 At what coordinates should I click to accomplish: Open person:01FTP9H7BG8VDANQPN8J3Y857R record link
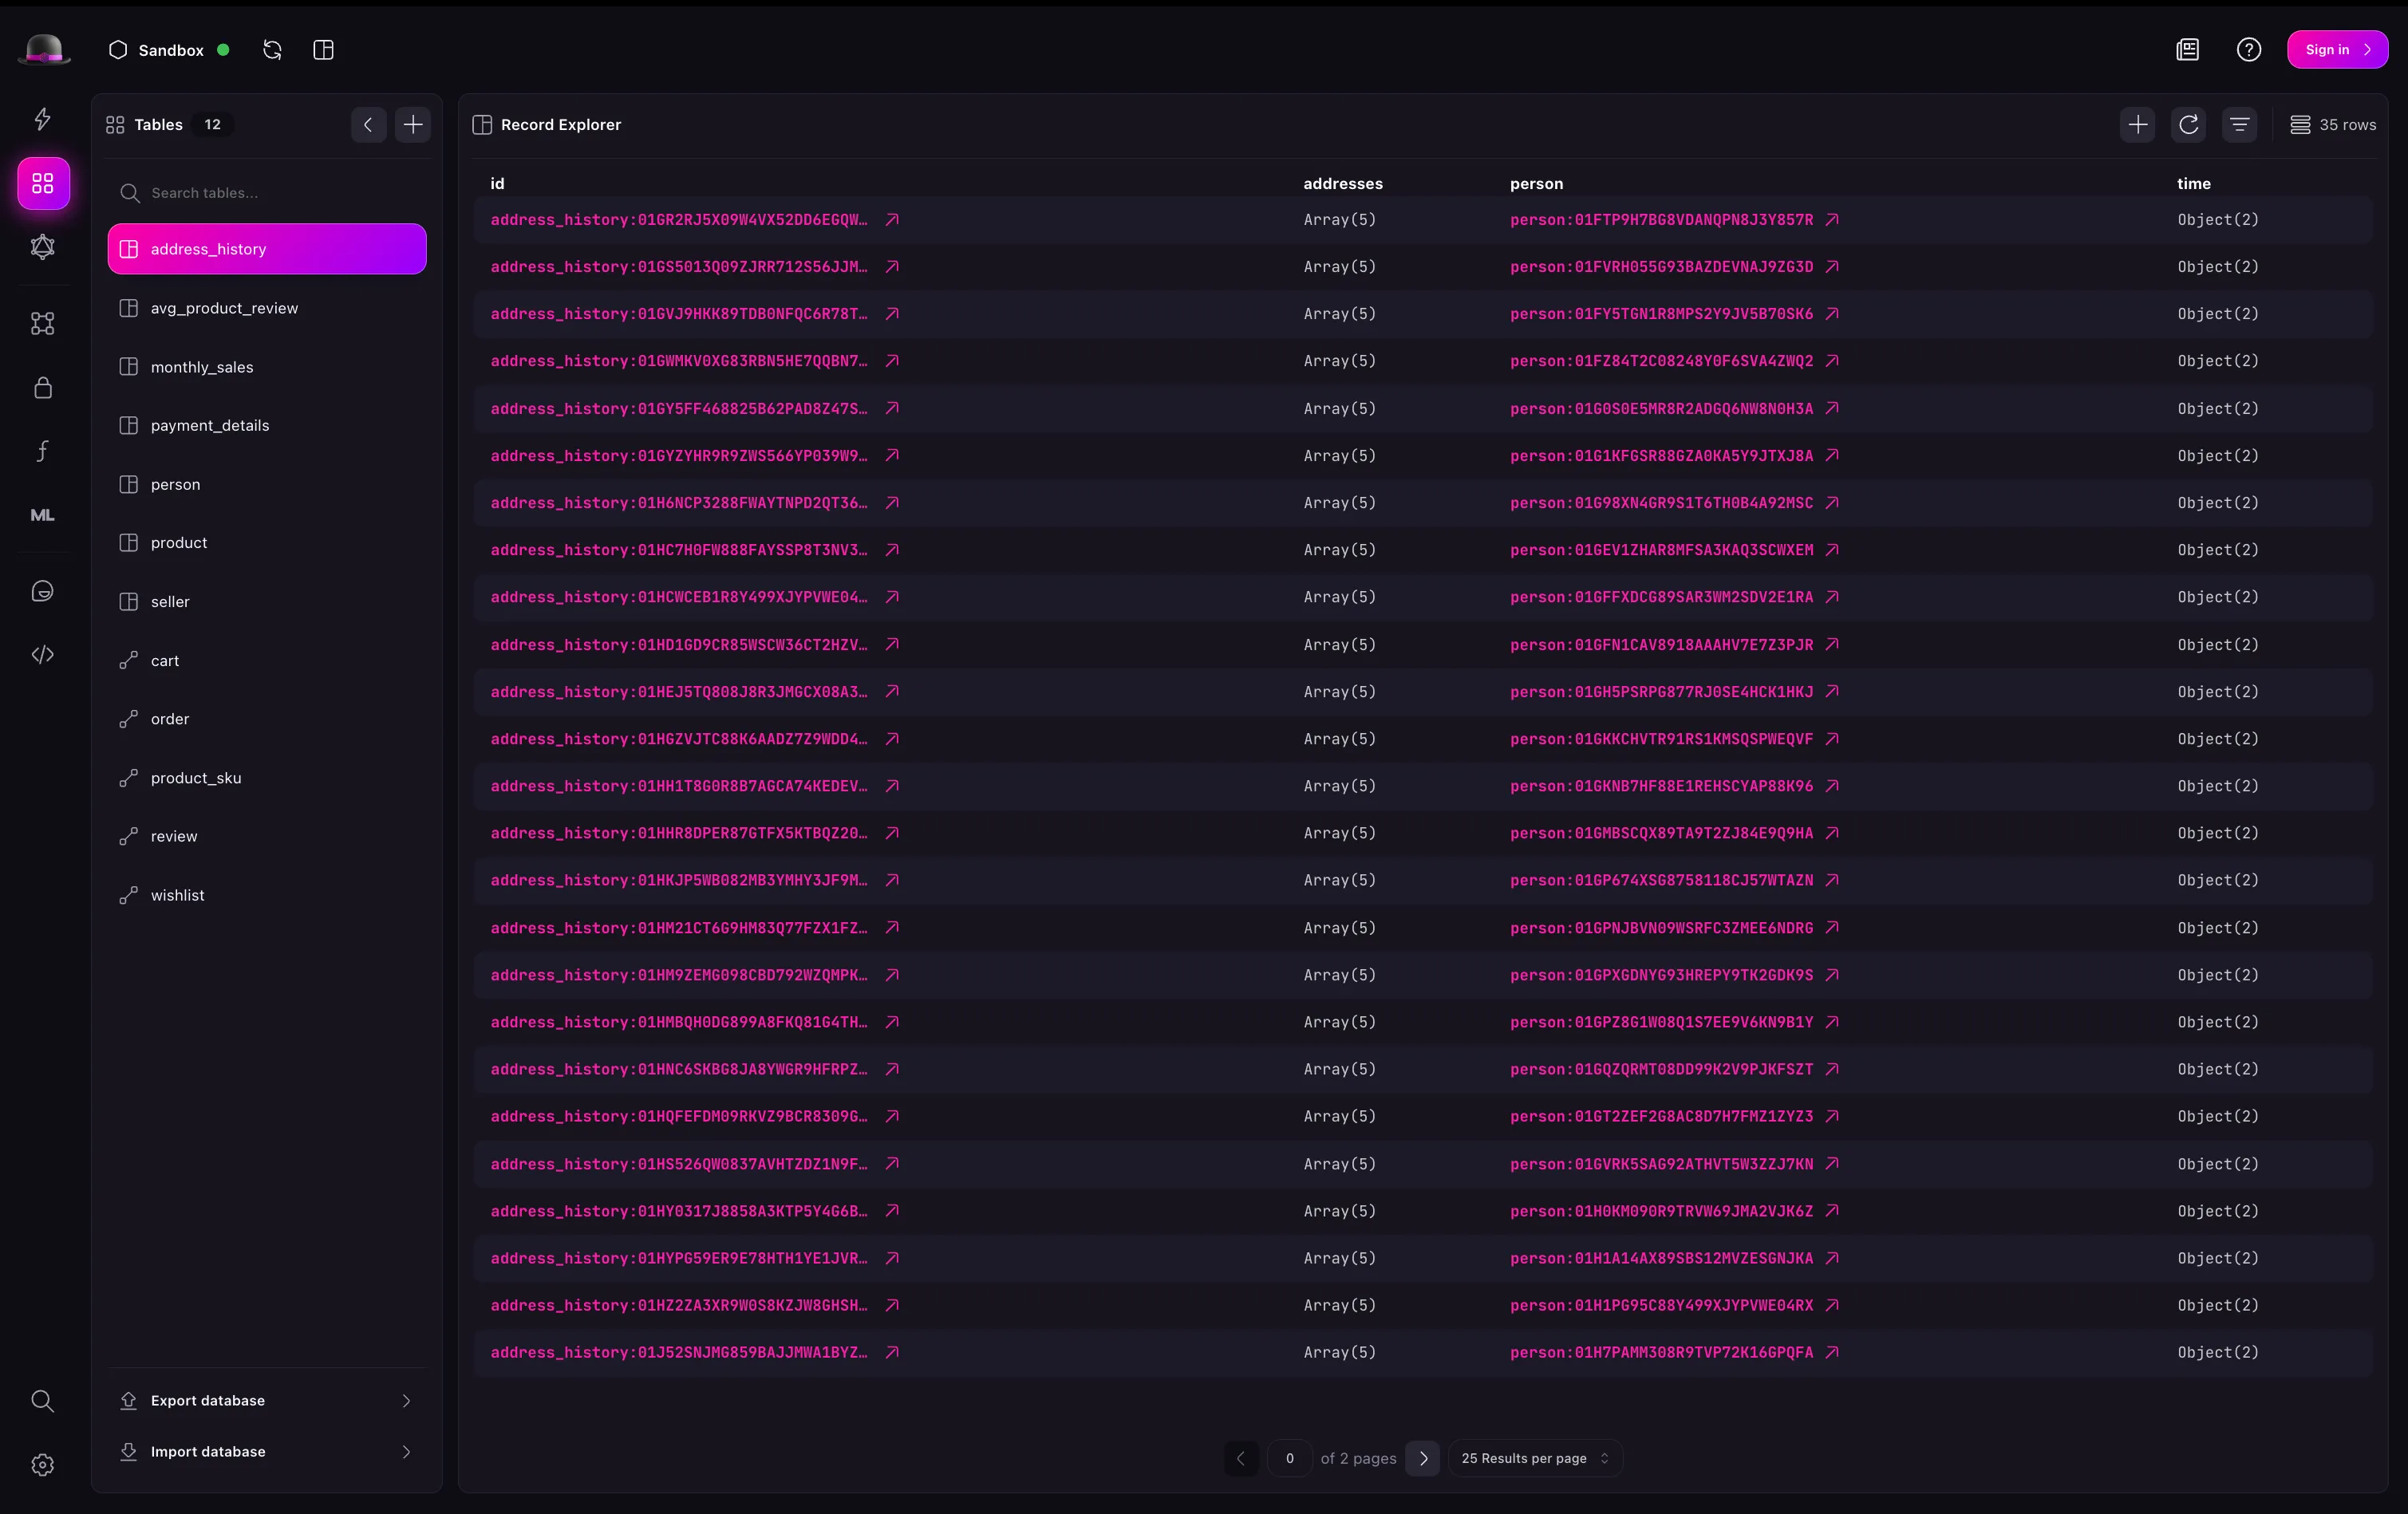[1661, 220]
